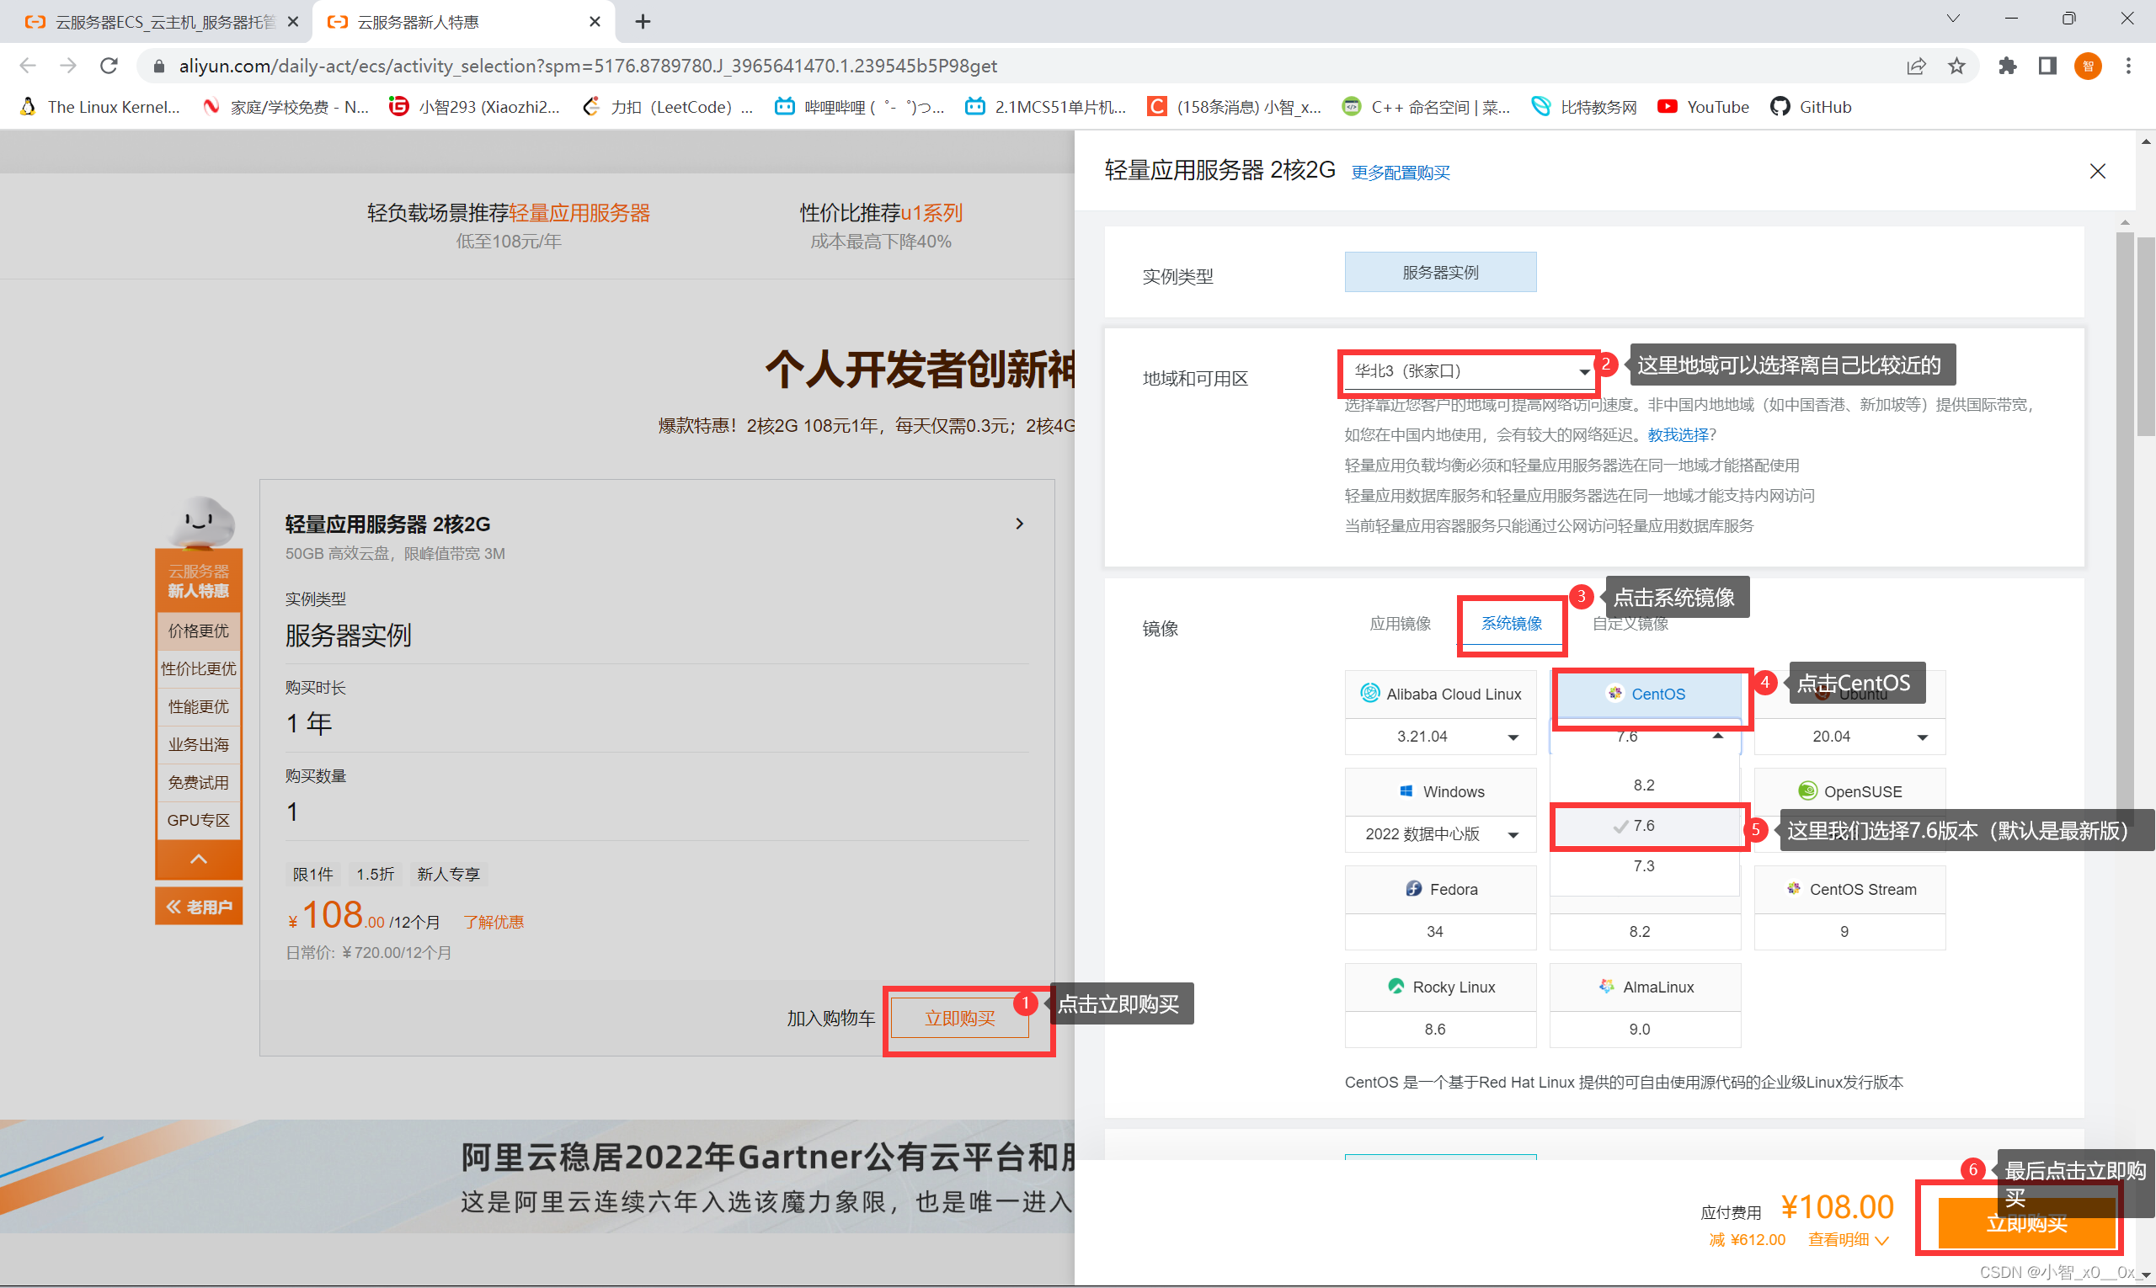Open a new browser tab with plus
Viewport: 2156px width, 1288px height.
(643, 22)
